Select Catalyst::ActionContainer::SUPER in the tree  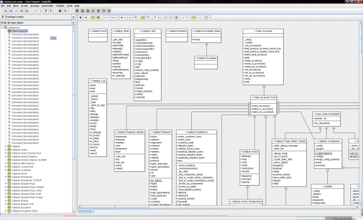(29, 160)
